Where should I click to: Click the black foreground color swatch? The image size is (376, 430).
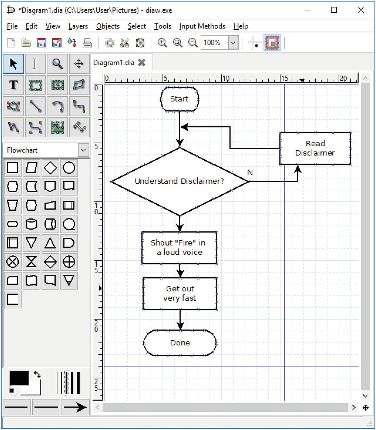tap(19, 378)
